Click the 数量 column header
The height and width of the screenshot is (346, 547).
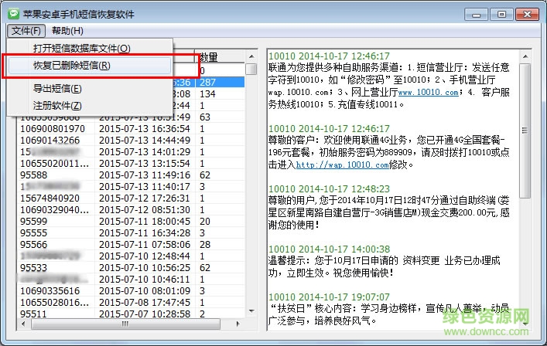(x=220, y=56)
